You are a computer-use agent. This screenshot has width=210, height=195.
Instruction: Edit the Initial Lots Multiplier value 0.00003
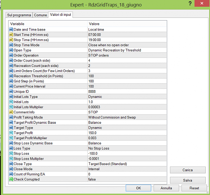pos(127,107)
